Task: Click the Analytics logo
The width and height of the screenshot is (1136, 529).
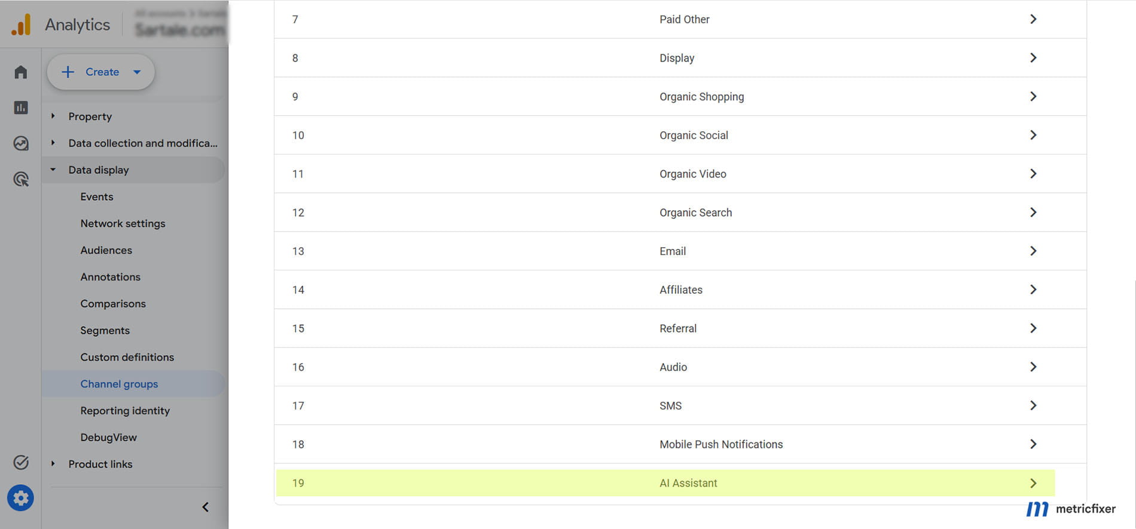Action: click(x=22, y=24)
